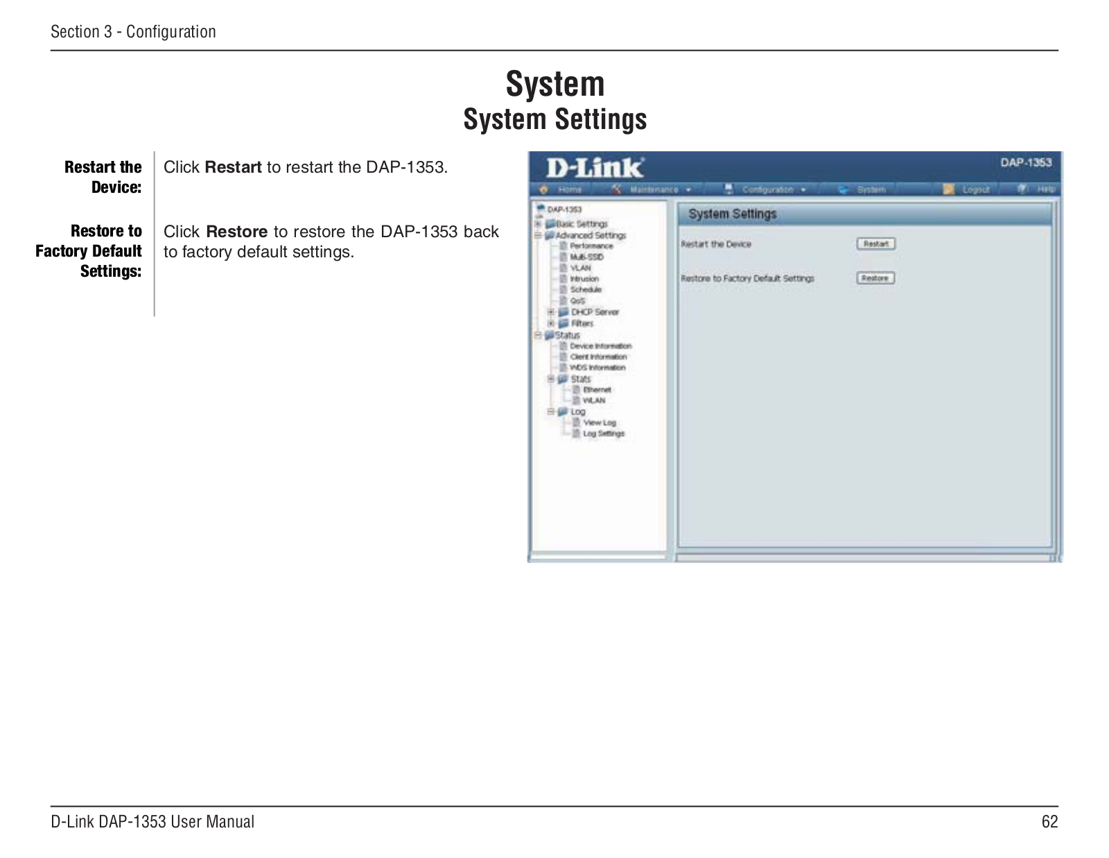Click the Ethernet page icon
1109x858 pixels.
577,390
